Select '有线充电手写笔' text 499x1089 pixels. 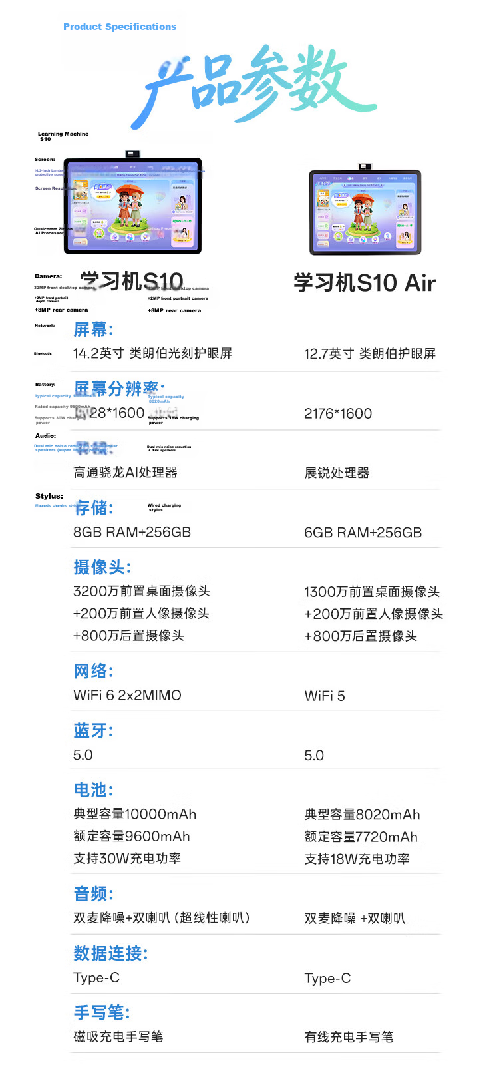click(349, 1038)
